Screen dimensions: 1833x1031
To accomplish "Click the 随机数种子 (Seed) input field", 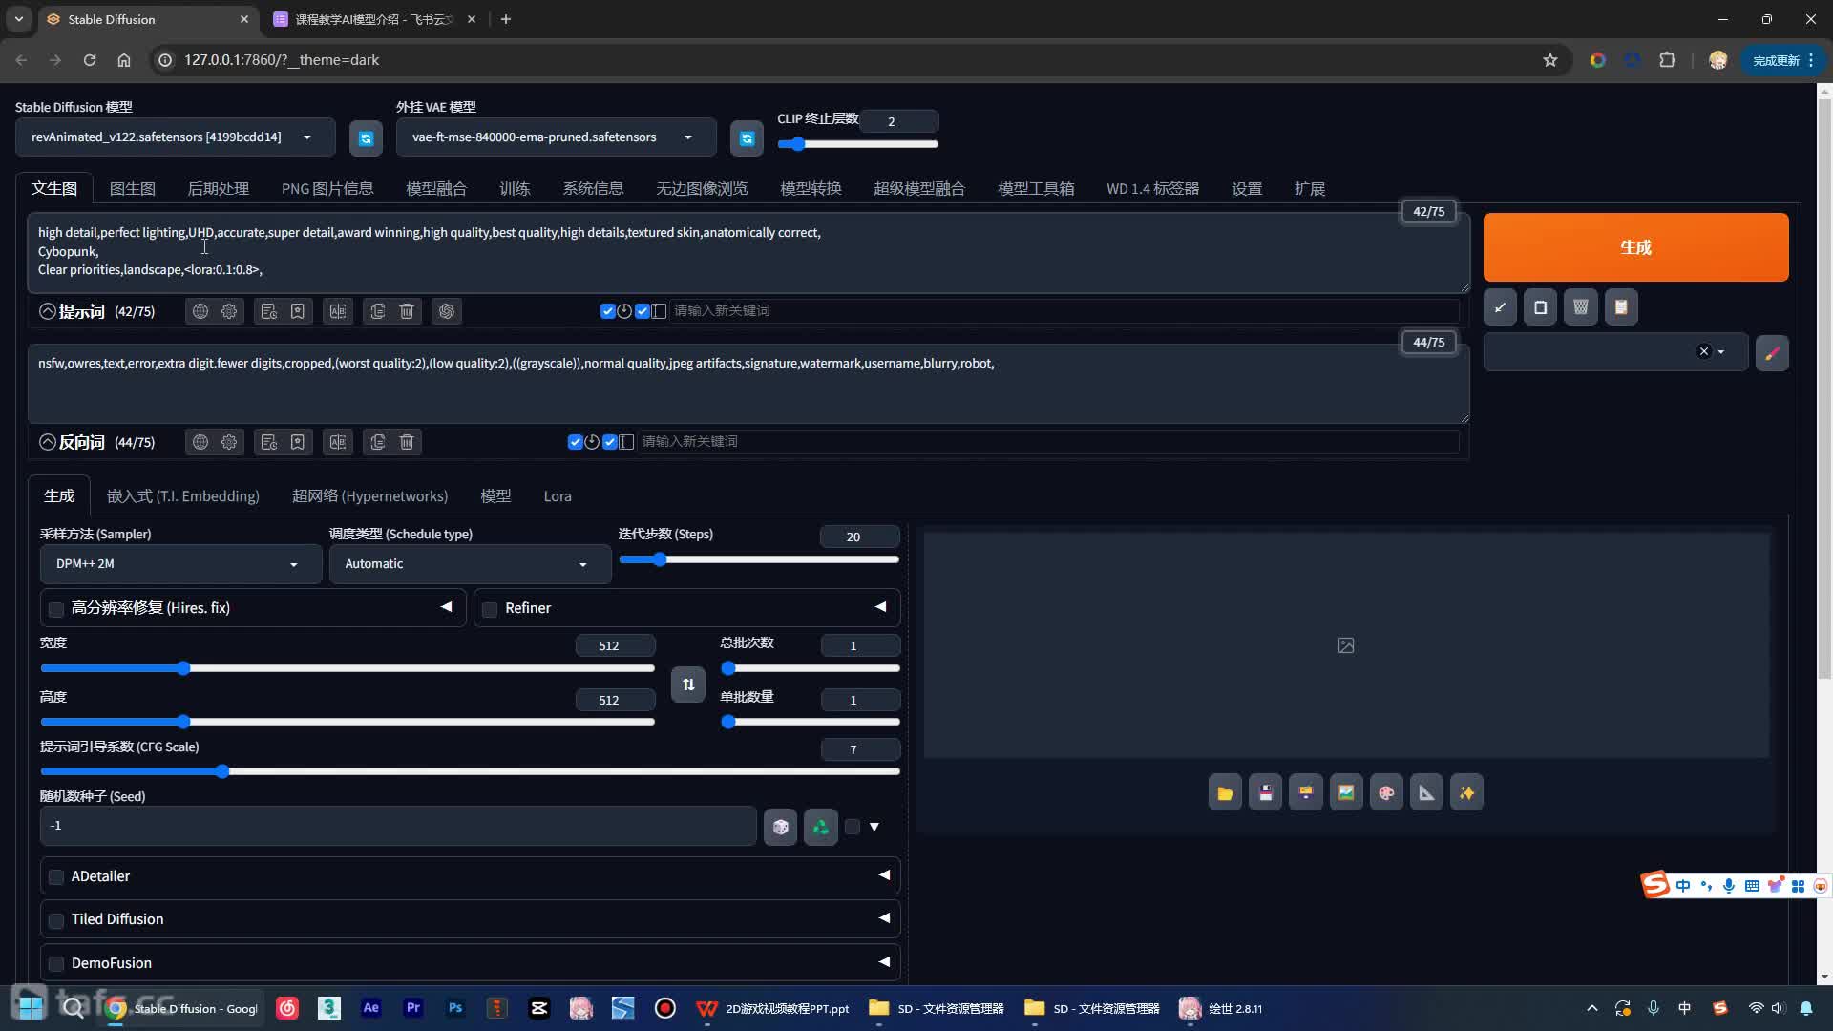I will [398, 826].
